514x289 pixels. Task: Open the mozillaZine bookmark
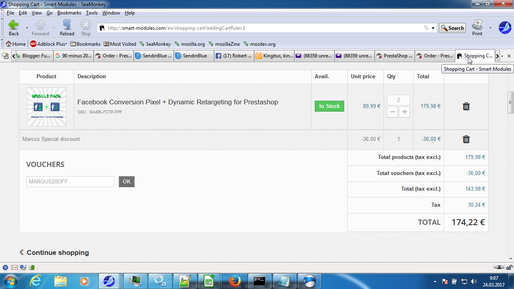[x=224, y=44]
